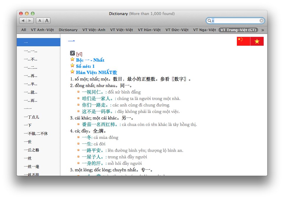Image resolution: width=284 pixels, height=199 pixels.
Task: Click the star icon beside Bộ
Action: click(x=72, y=59)
